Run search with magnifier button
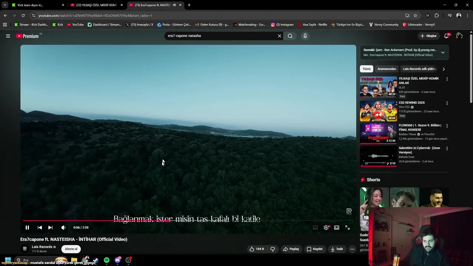473x266 pixels. [x=290, y=36]
